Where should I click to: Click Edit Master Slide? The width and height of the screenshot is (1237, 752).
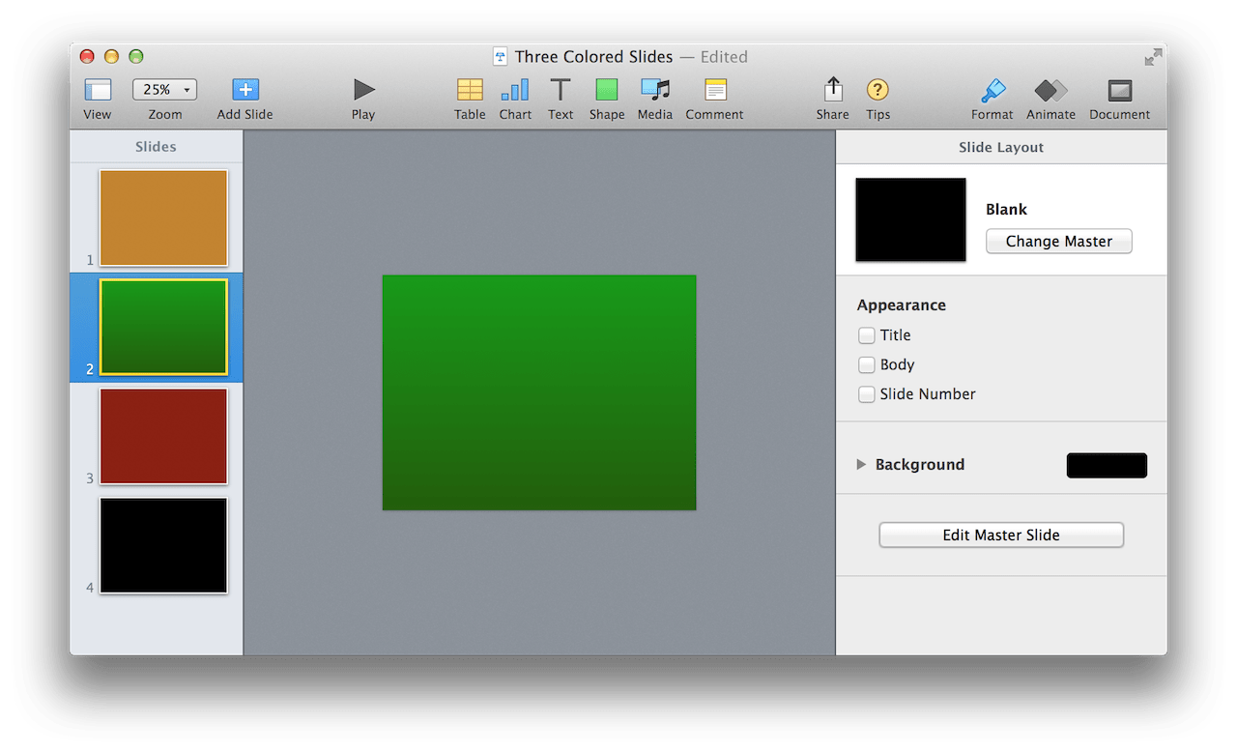(x=1000, y=535)
